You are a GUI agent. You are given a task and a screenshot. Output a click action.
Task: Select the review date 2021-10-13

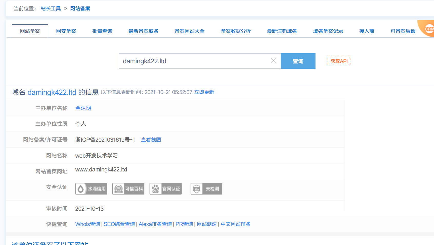pyautogui.click(x=90, y=209)
